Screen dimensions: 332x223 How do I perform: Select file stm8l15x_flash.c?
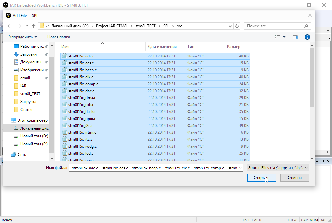pos(155,112)
